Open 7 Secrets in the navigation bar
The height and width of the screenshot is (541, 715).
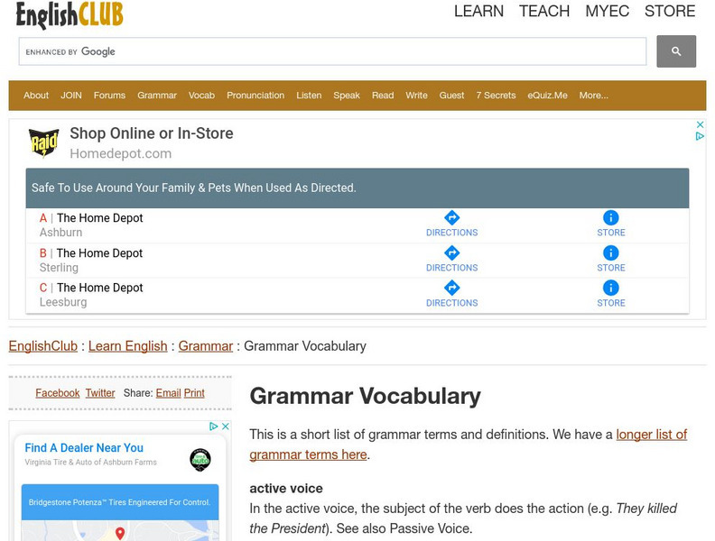(x=496, y=96)
